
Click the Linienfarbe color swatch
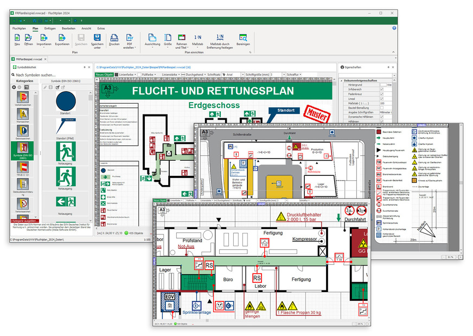117,75
